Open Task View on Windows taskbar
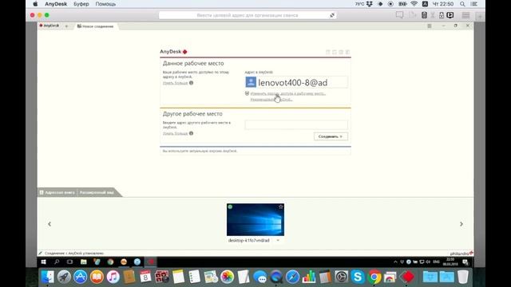The height and width of the screenshot is (287, 511). coord(69,261)
